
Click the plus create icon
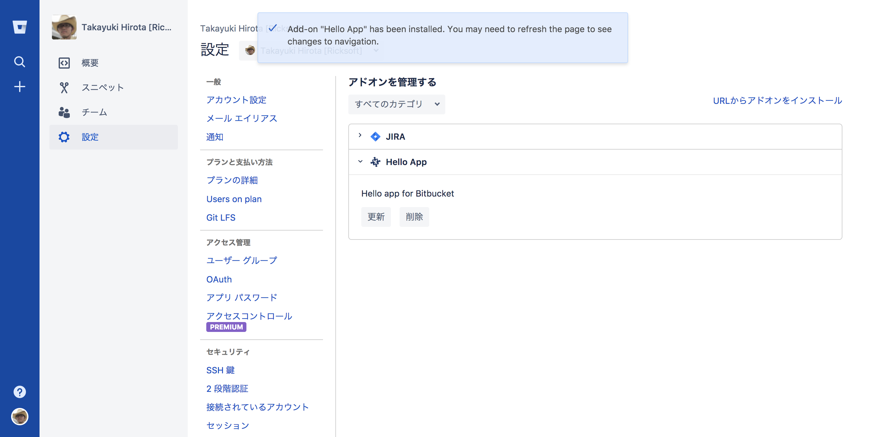[19, 86]
